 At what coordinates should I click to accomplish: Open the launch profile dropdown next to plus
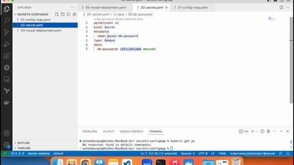(x=257, y=132)
